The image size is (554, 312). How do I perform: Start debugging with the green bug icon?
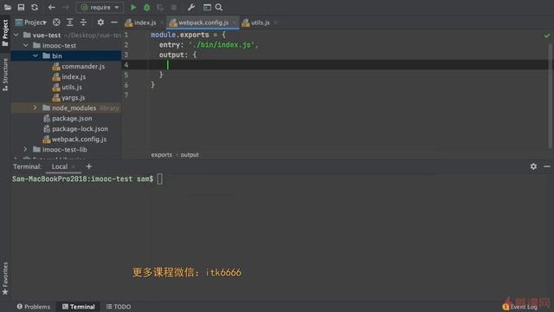point(146,7)
